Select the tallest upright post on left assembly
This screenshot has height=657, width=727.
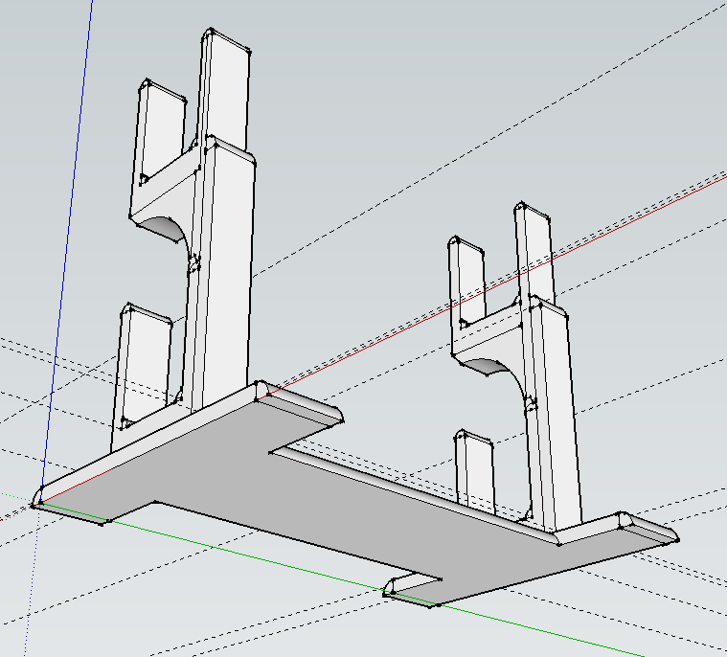click(225, 90)
